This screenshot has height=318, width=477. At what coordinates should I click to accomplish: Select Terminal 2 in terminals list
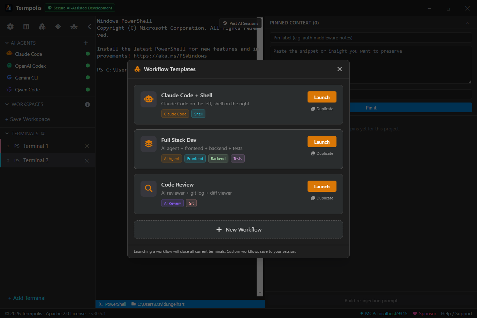click(47, 160)
